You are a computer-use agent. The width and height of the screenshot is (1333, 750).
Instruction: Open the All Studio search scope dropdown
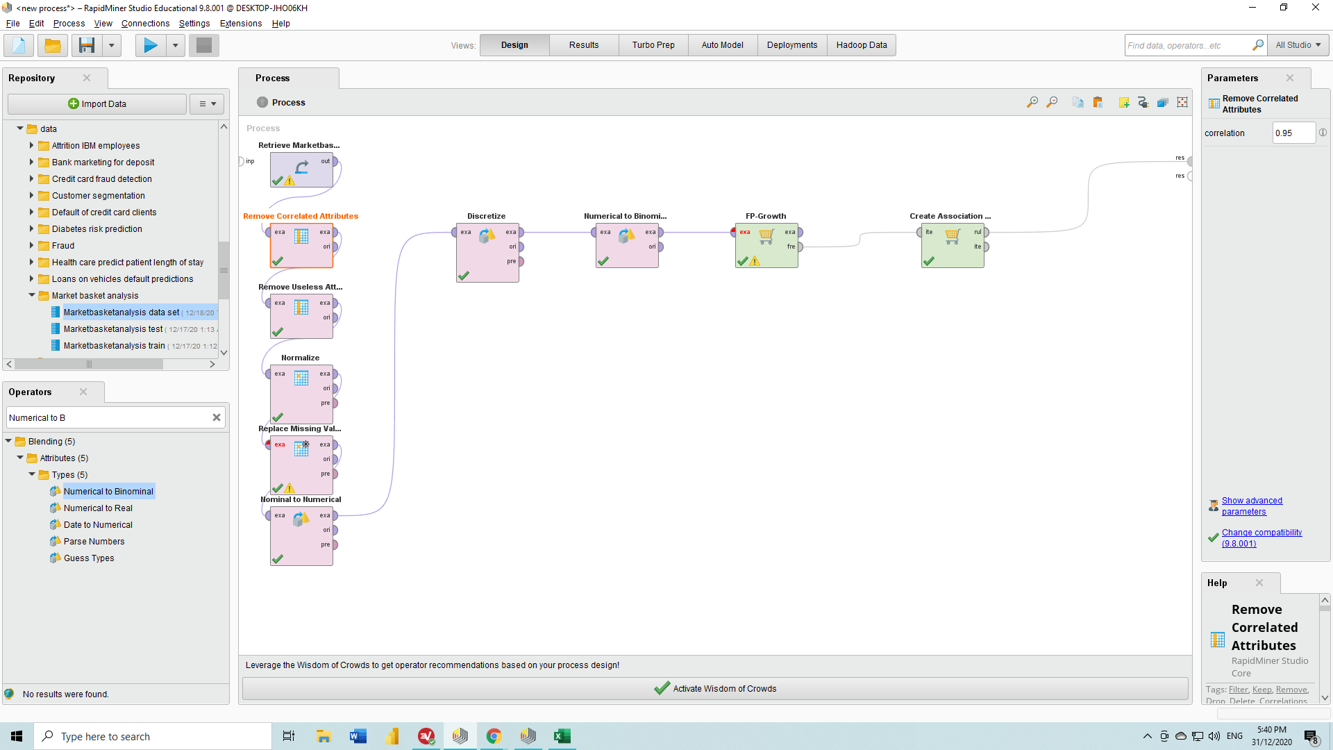click(1298, 45)
